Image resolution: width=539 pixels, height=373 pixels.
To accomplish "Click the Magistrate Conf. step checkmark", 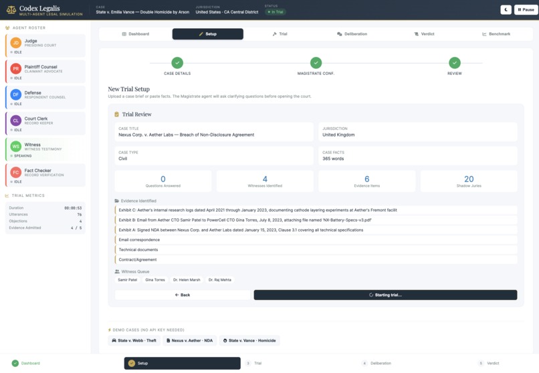I will click(316, 63).
